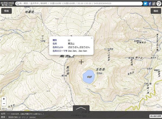Click the italic 不帰ノ滝 label

pyautogui.click(x=148, y=89)
